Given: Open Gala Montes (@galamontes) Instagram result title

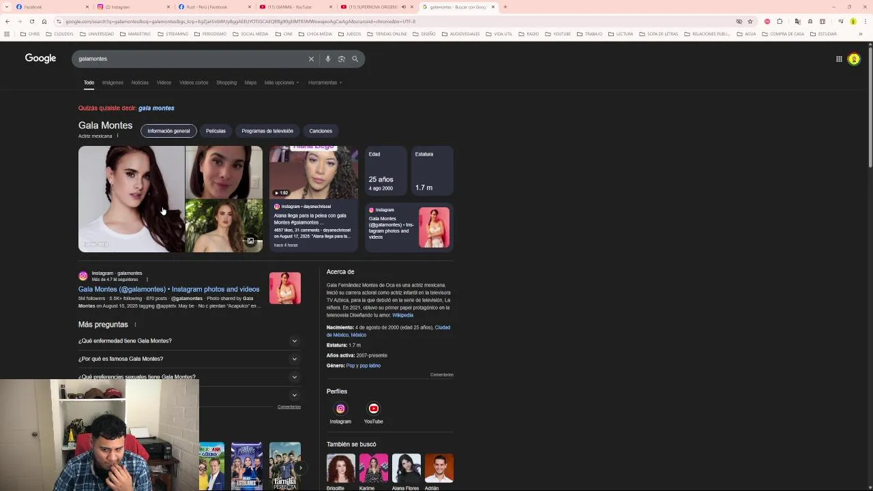Looking at the screenshot, I should coord(168,289).
